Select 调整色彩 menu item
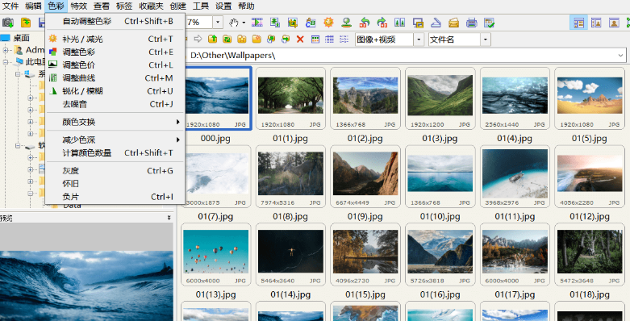Screen dimensions: 630x321 (115, 52)
